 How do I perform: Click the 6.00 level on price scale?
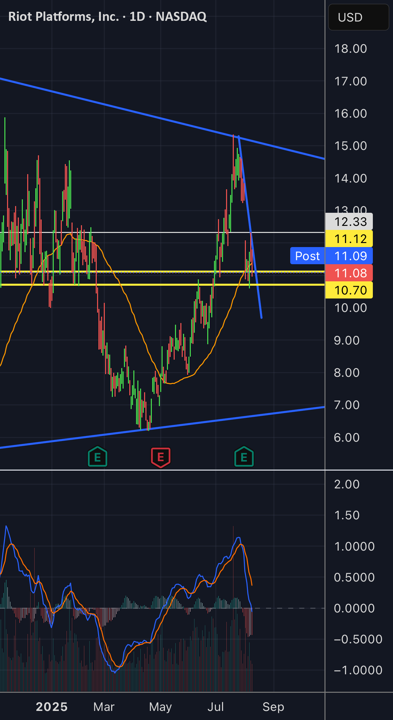point(347,437)
